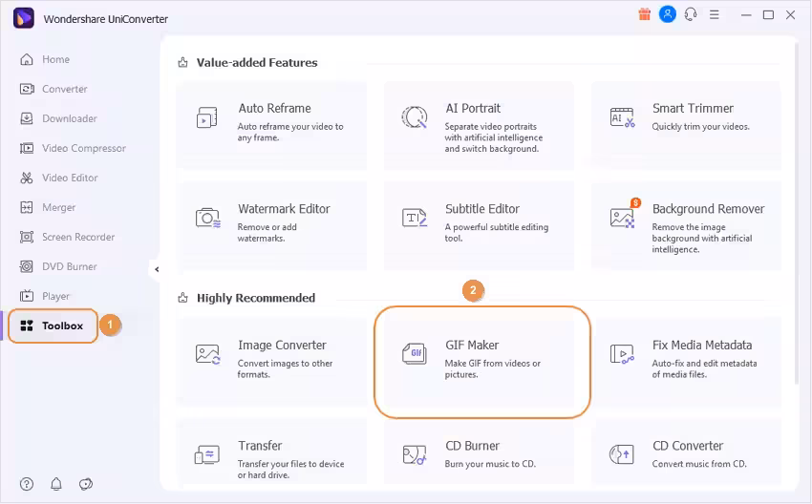
Task: Open the hamburger main menu
Action: (x=716, y=15)
